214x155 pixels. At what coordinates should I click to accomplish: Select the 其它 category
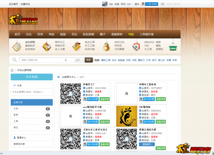coord(32,128)
